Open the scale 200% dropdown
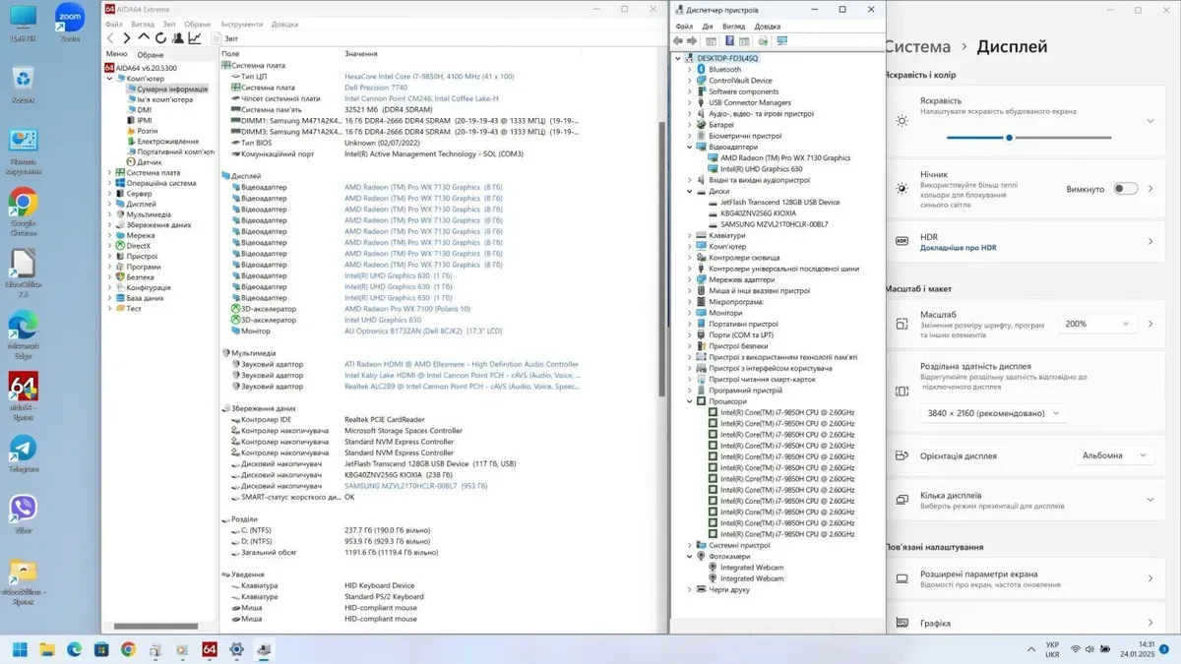This screenshot has height=664, width=1181. [x=1096, y=324]
